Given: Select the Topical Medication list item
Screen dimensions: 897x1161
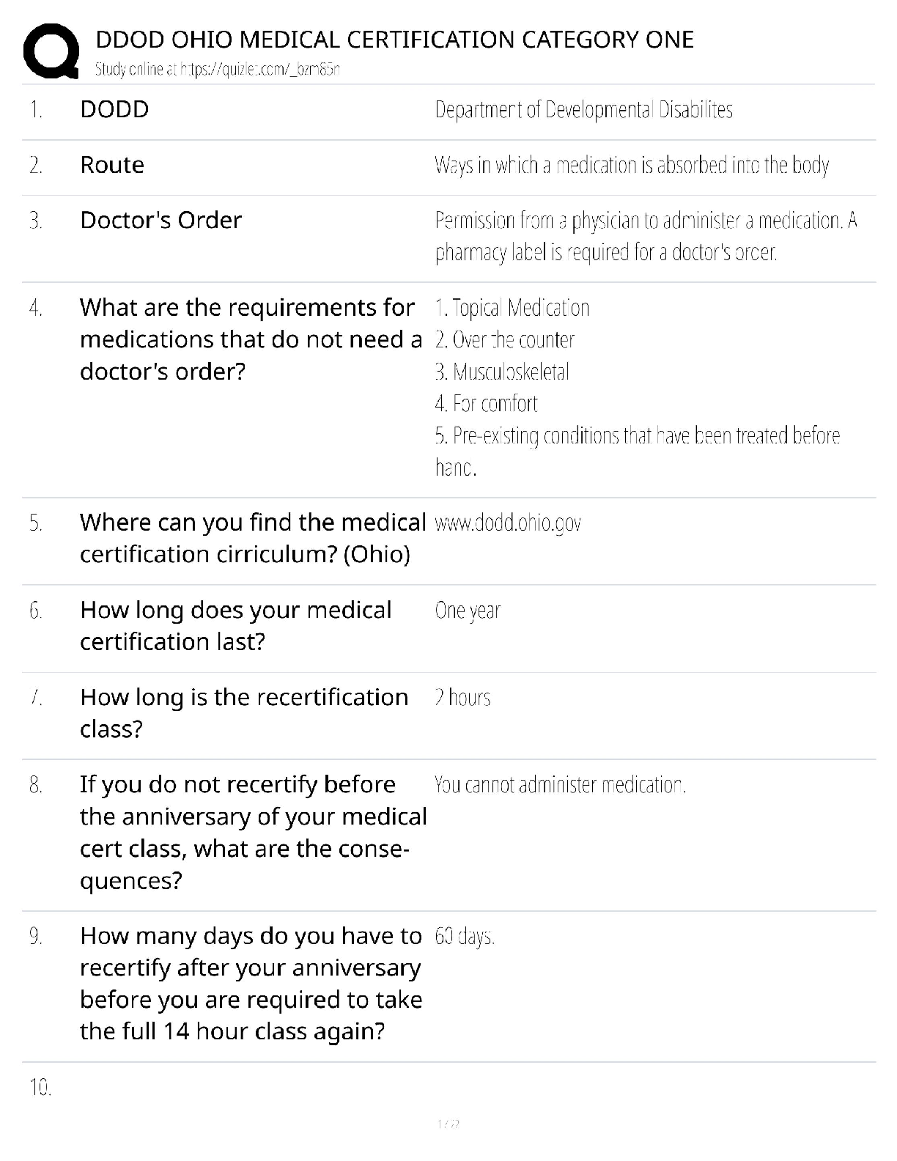Looking at the screenshot, I should 512,308.
